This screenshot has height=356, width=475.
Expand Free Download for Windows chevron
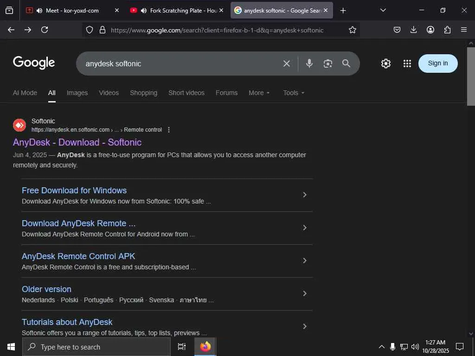(x=305, y=195)
